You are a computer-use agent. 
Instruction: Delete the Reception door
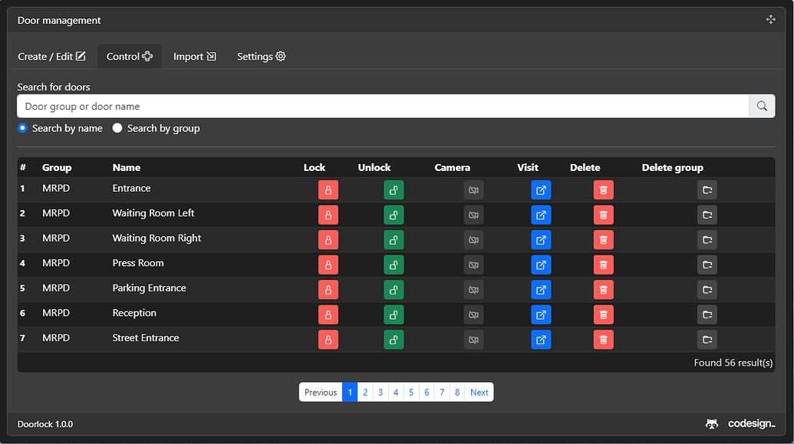click(603, 314)
